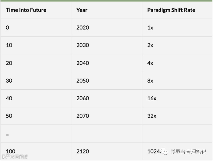This screenshot has height=161, width=213.
Task: Select the cell showing year 2030
Action: [106, 45]
